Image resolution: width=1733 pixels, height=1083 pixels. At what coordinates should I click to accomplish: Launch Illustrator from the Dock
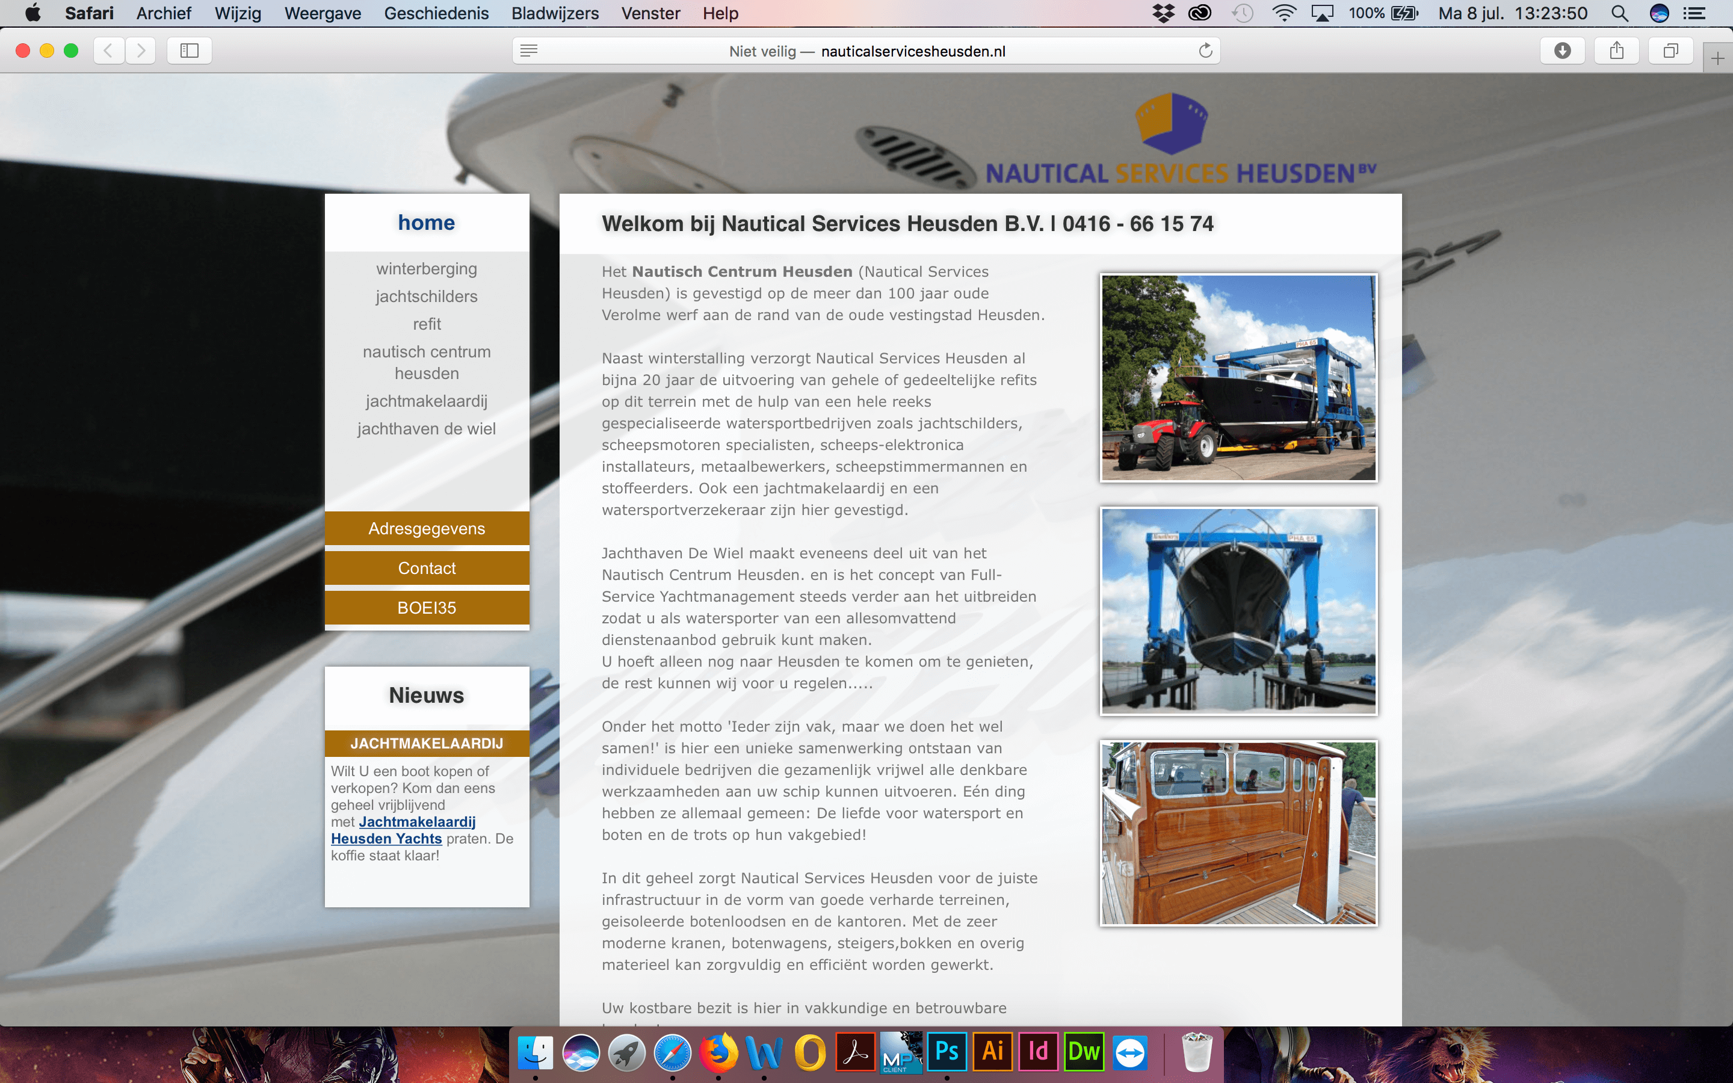coord(992,1052)
